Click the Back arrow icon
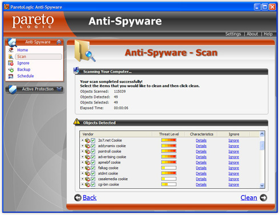The width and height of the screenshot is (280, 215). (x=78, y=198)
